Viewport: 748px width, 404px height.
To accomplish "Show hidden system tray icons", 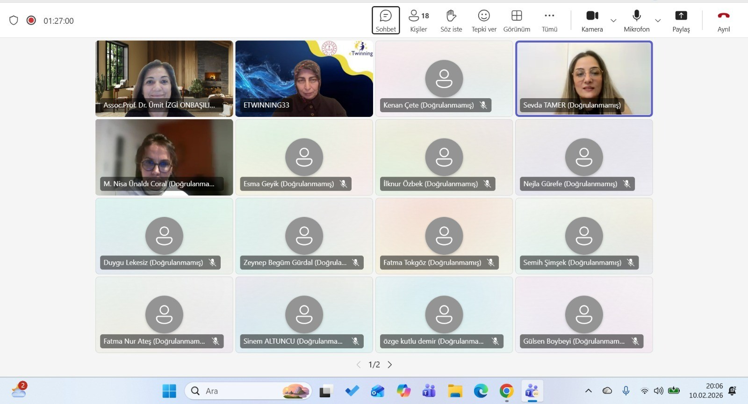I will [589, 391].
